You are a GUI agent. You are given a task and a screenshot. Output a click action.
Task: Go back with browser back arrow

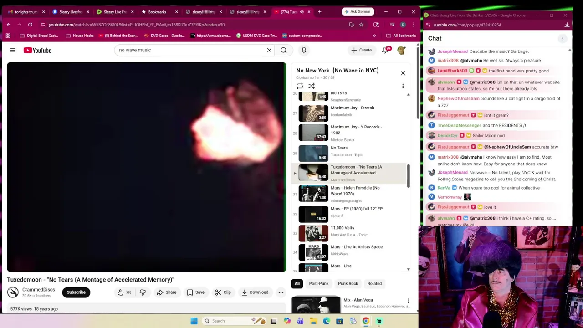pyautogui.click(x=9, y=25)
